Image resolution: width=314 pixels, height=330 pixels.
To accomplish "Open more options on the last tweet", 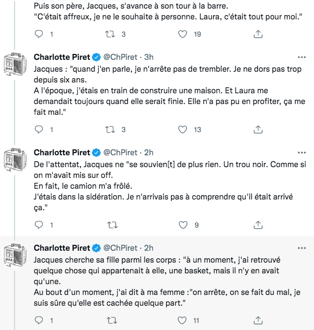I will tap(302, 248).
